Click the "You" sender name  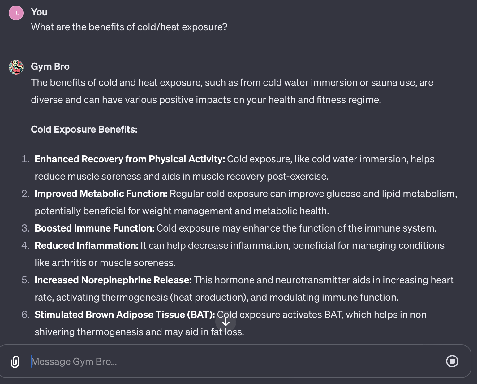pyautogui.click(x=39, y=12)
